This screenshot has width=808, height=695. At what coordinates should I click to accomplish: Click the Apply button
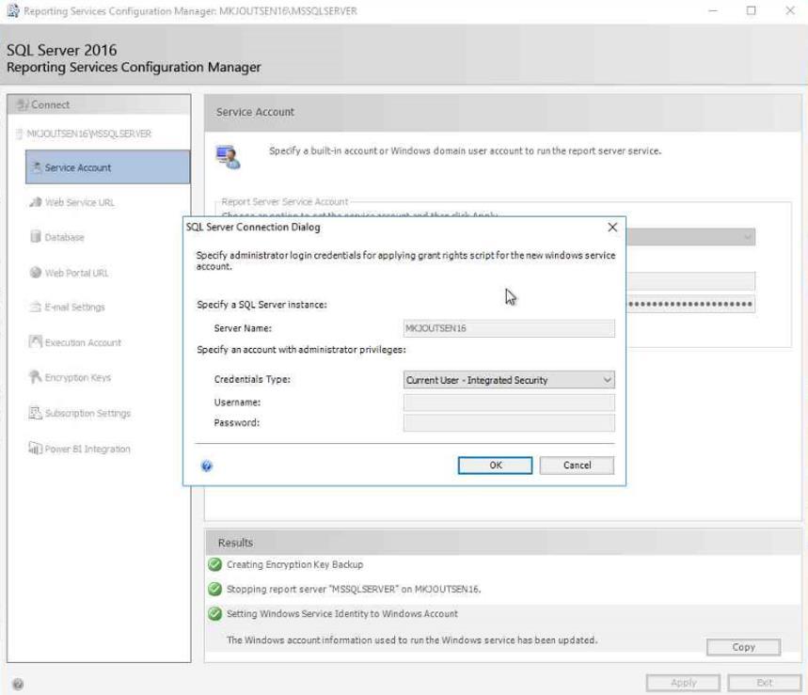click(x=683, y=683)
